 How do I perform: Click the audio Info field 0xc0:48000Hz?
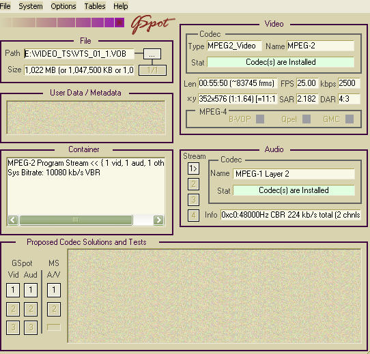click(291, 215)
